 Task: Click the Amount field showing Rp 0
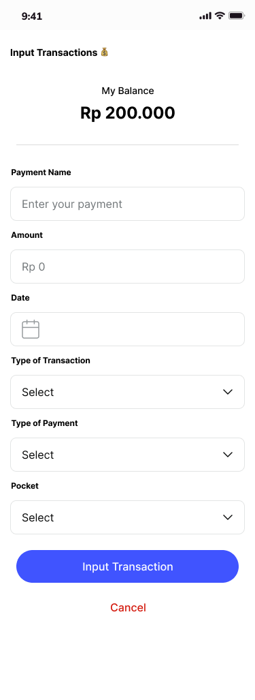tap(128, 267)
